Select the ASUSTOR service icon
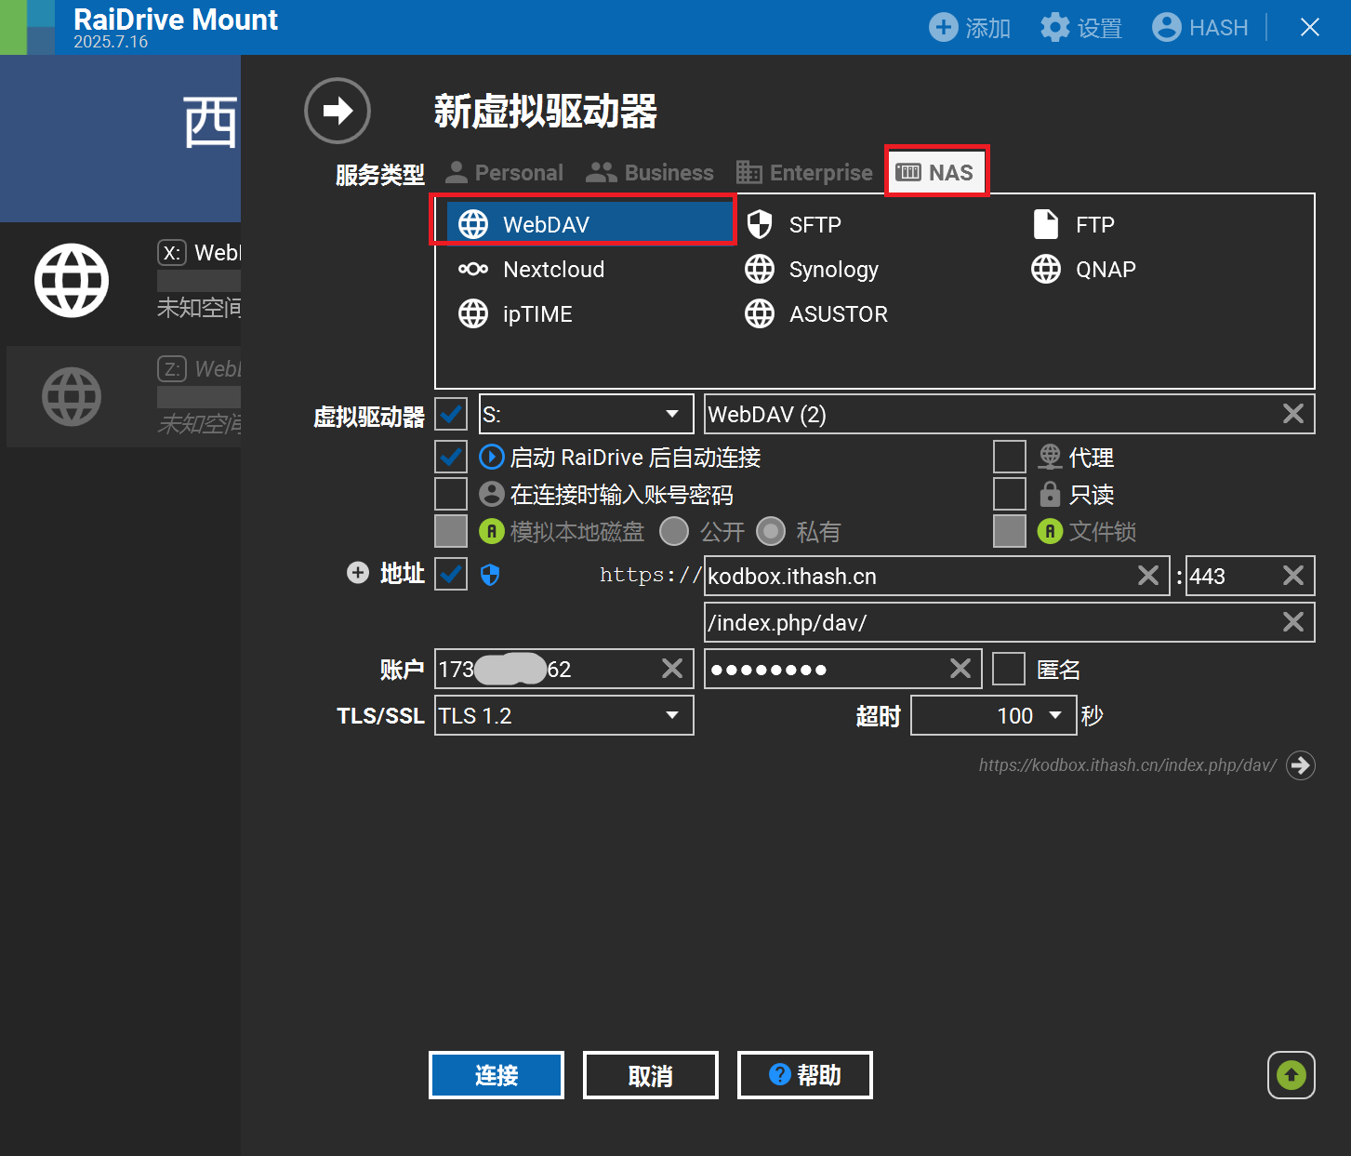Screen dimensions: 1351x1156 761,313
